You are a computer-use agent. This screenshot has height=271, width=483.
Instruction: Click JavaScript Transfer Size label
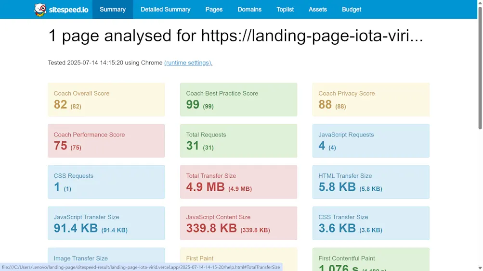(x=86, y=217)
